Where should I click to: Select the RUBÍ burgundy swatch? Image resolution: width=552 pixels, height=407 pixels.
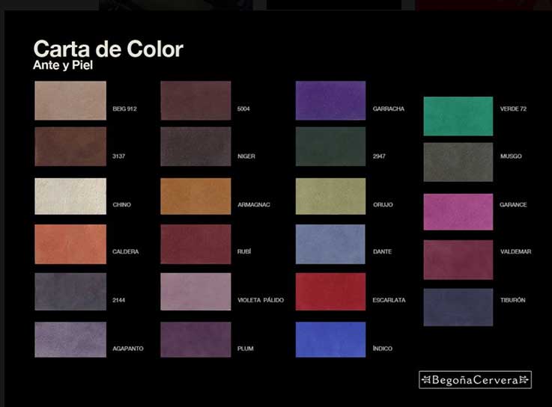[195, 244]
